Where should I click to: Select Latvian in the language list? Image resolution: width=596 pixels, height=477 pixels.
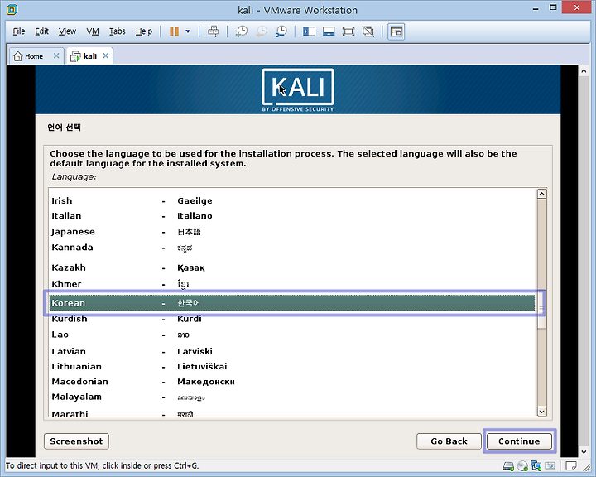tap(292, 351)
